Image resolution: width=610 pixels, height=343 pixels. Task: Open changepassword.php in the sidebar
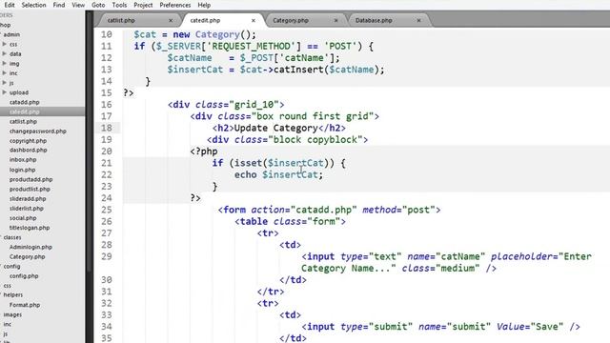38,131
